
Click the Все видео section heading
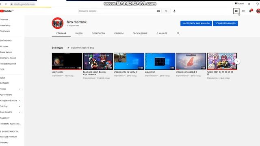click(57, 48)
